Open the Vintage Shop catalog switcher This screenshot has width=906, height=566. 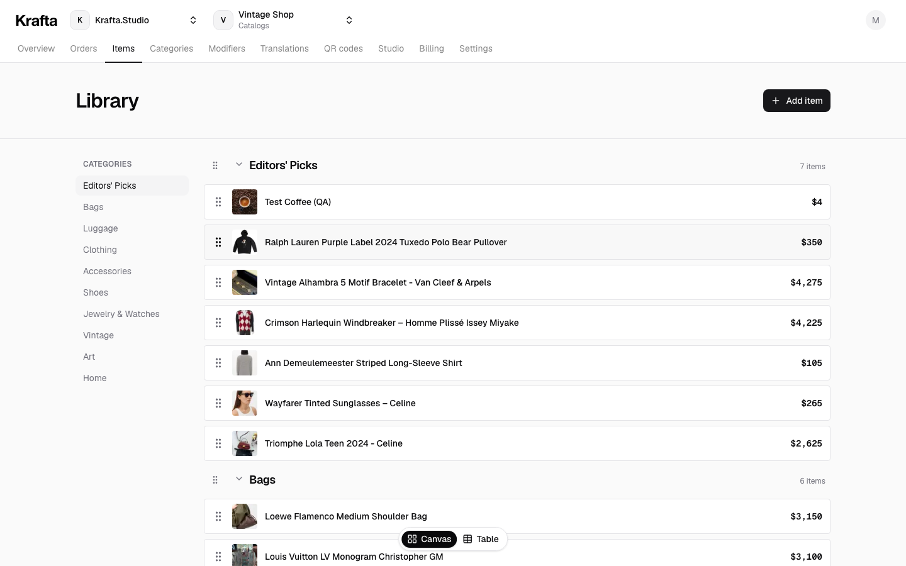(284, 20)
